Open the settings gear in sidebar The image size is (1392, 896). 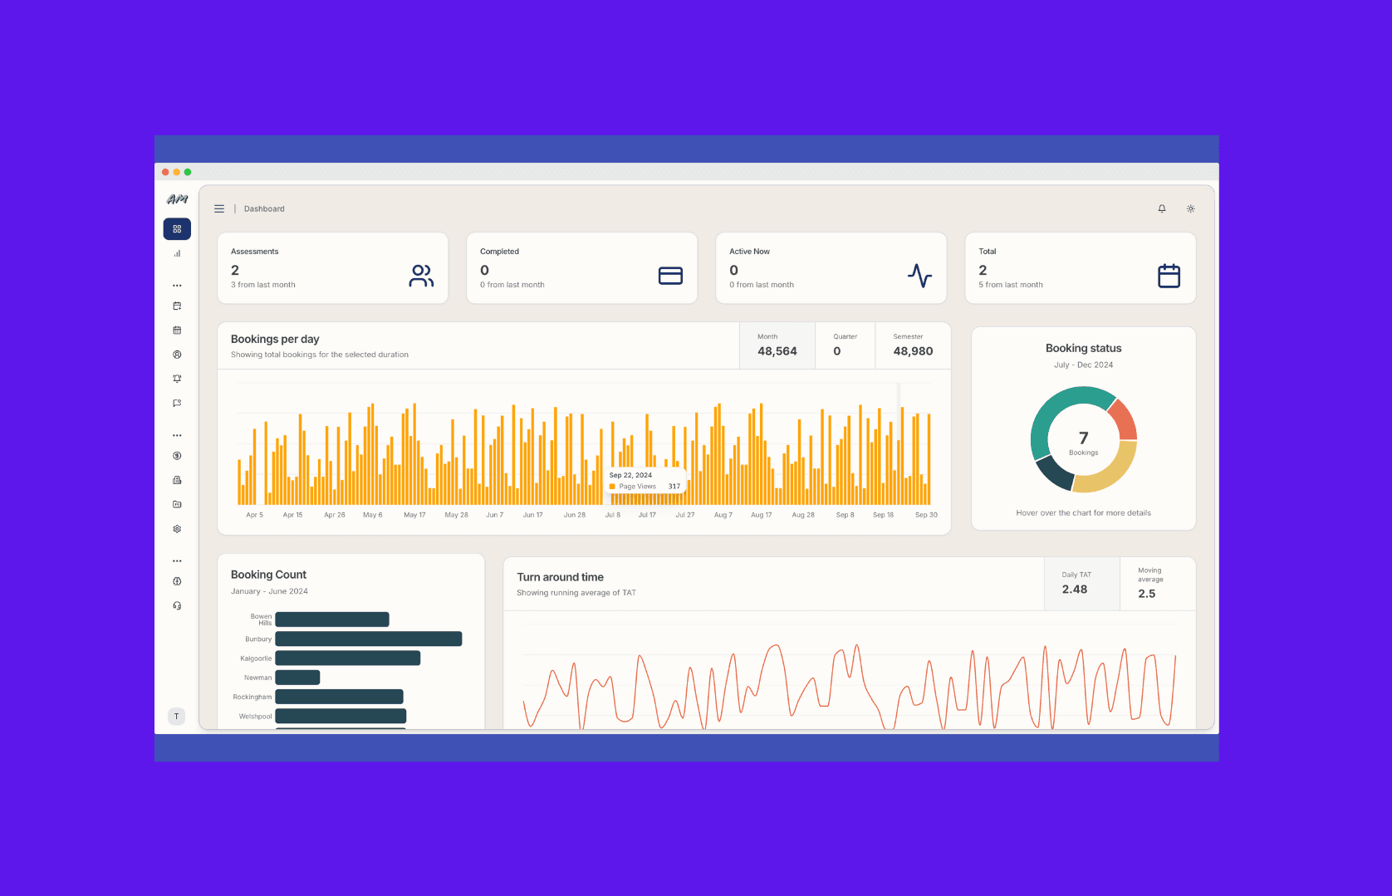177,529
